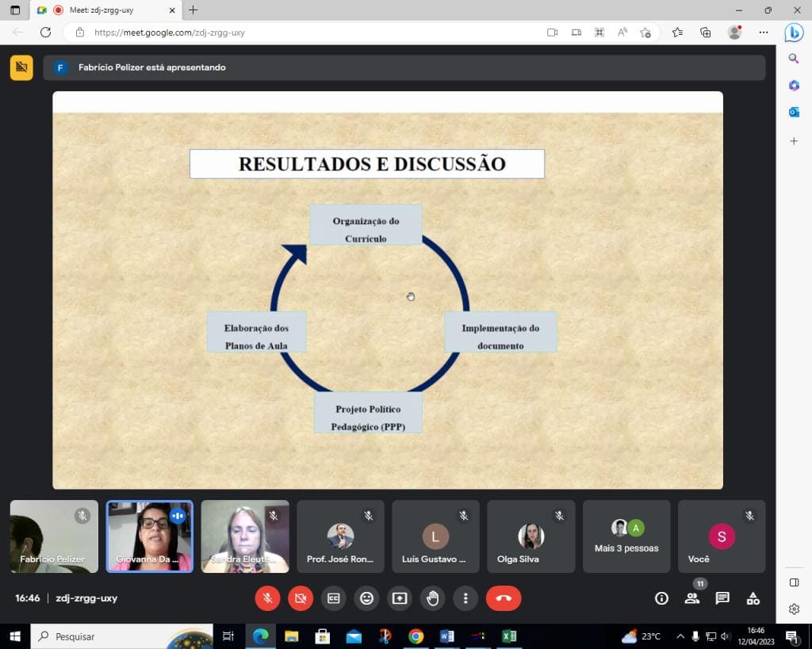The height and width of the screenshot is (649, 812).
Task: Open the browser Favorites list
Action: point(677,32)
